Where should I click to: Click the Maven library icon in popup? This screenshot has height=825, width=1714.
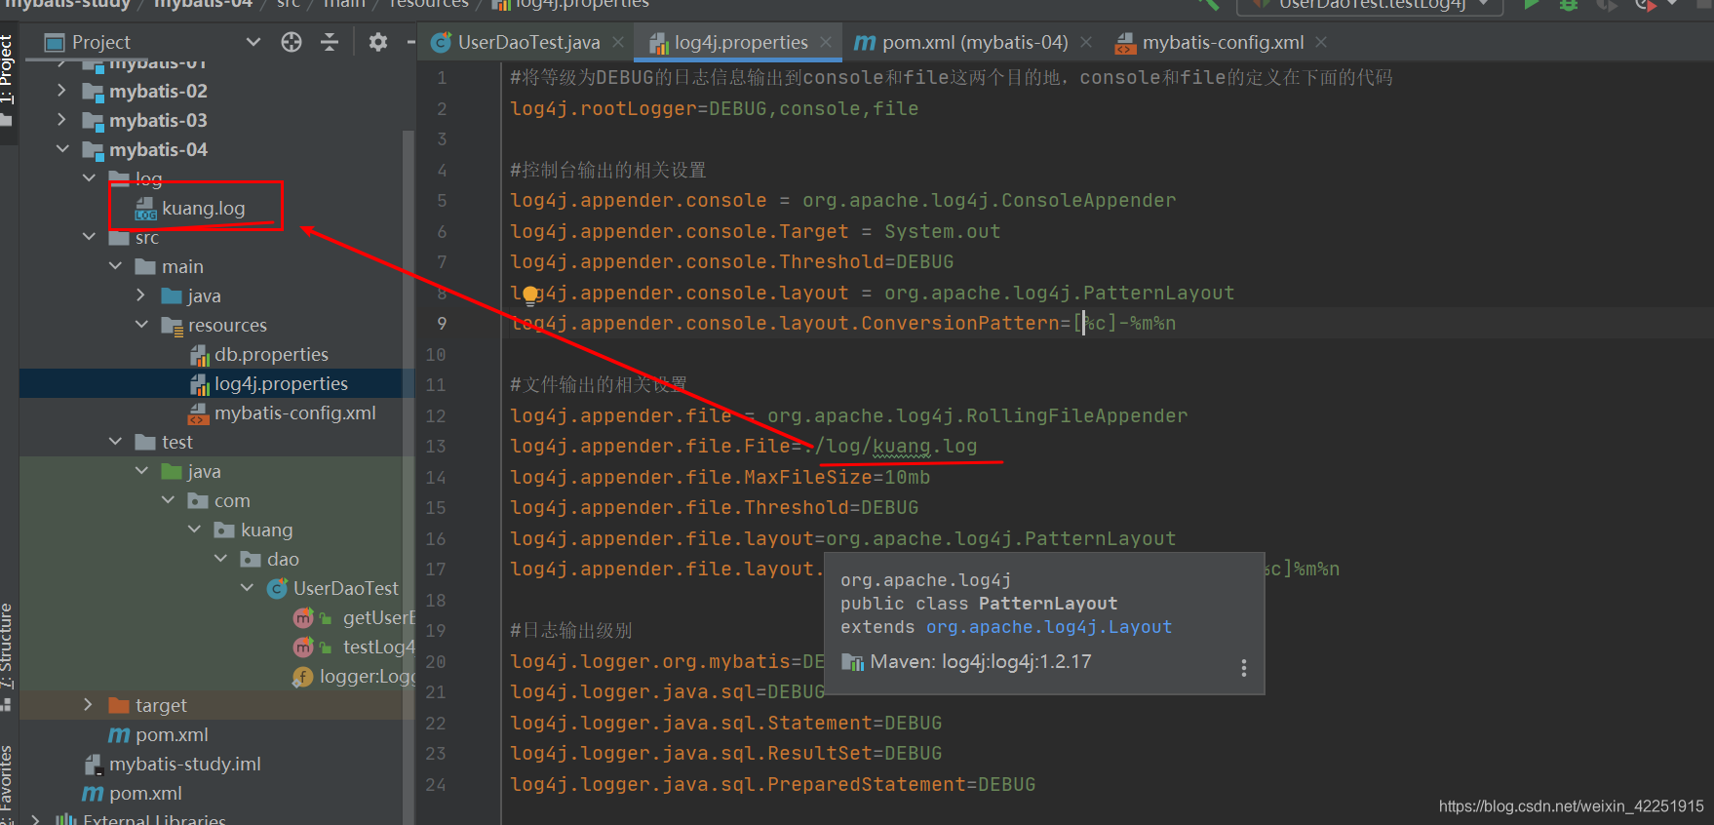point(853,662)
